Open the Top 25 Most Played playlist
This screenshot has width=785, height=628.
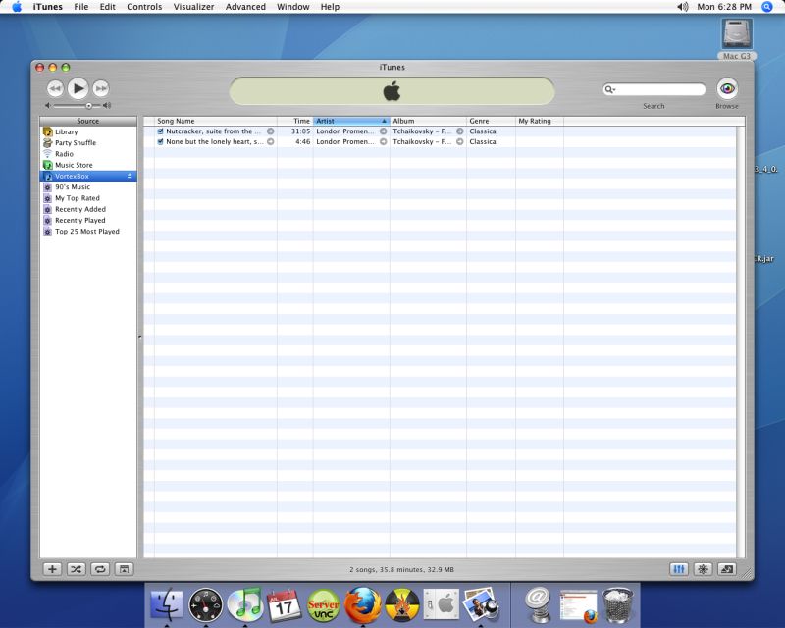pos(88,231)
